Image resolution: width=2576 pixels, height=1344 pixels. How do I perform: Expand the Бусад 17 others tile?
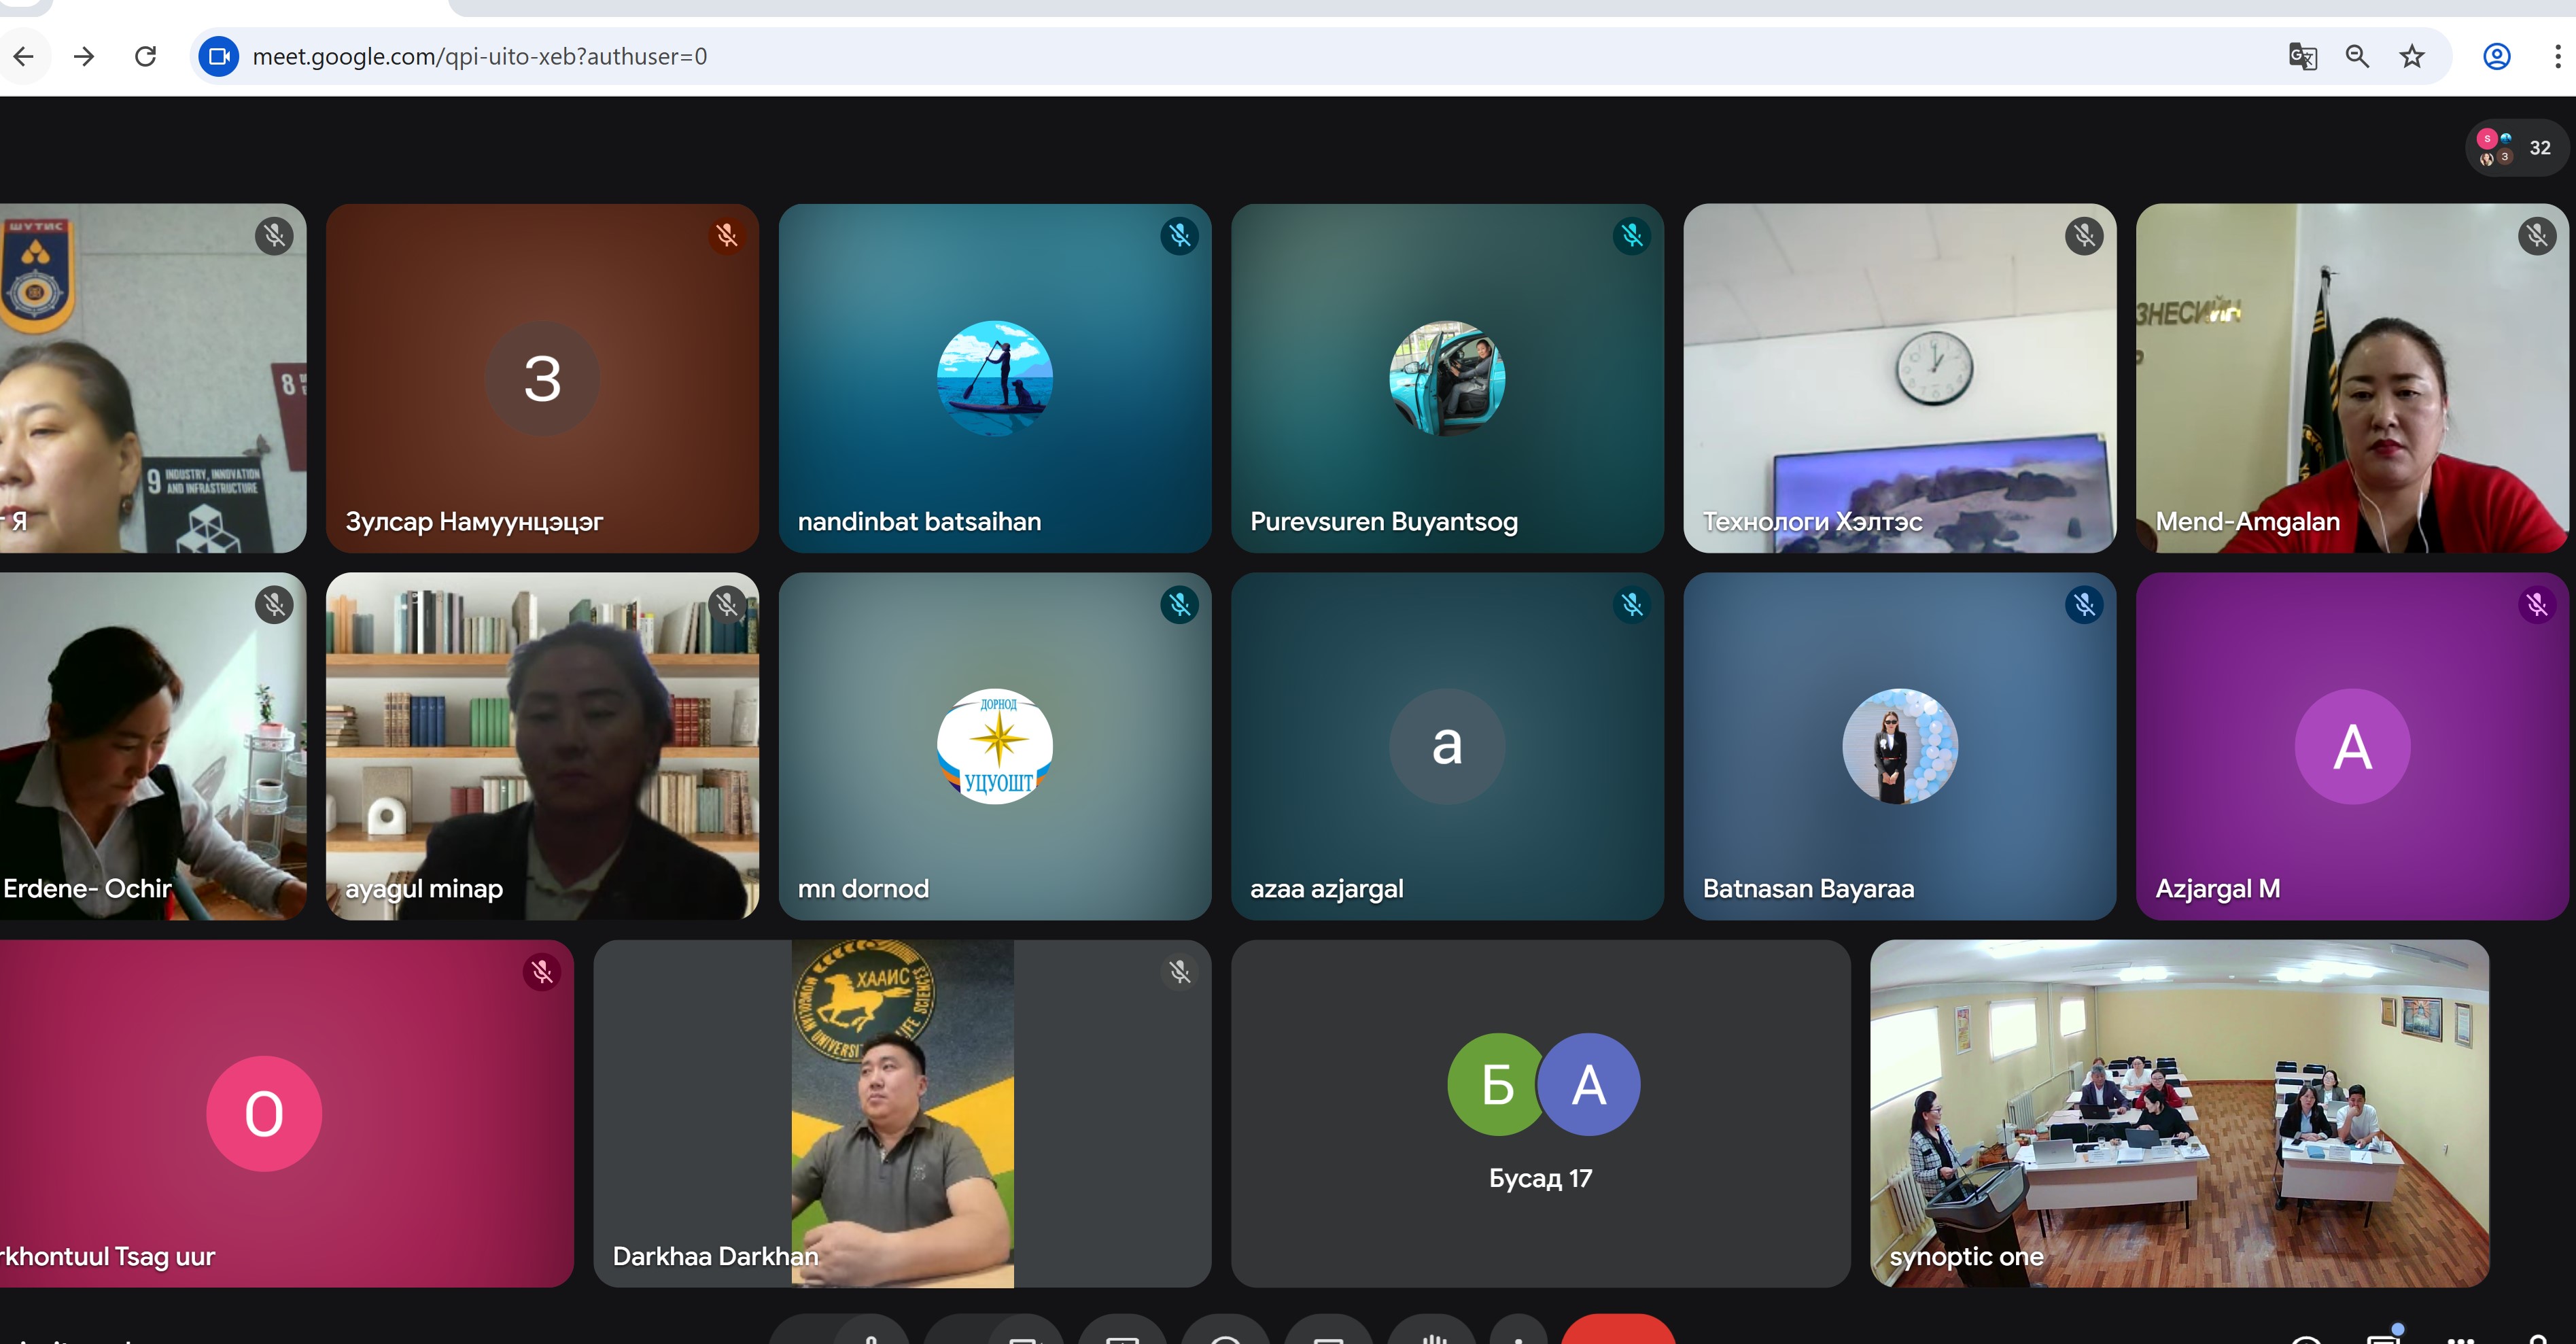point(1540,1112)
